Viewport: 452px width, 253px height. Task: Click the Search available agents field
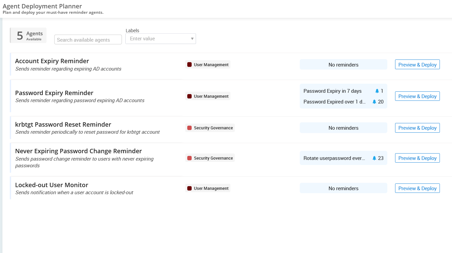[88, 40]
